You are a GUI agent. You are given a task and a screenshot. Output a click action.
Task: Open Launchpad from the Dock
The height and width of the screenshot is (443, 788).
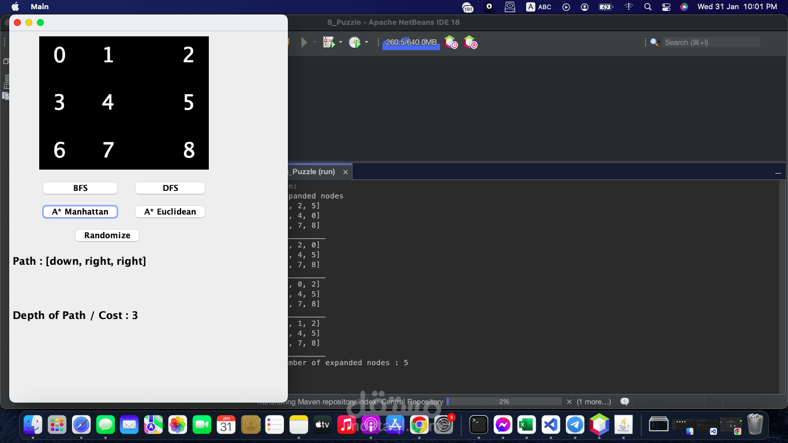point(57,425)
